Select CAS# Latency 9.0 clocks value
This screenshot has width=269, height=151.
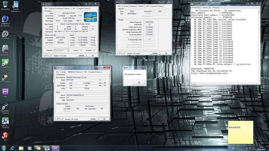click(x=149, y=27)
